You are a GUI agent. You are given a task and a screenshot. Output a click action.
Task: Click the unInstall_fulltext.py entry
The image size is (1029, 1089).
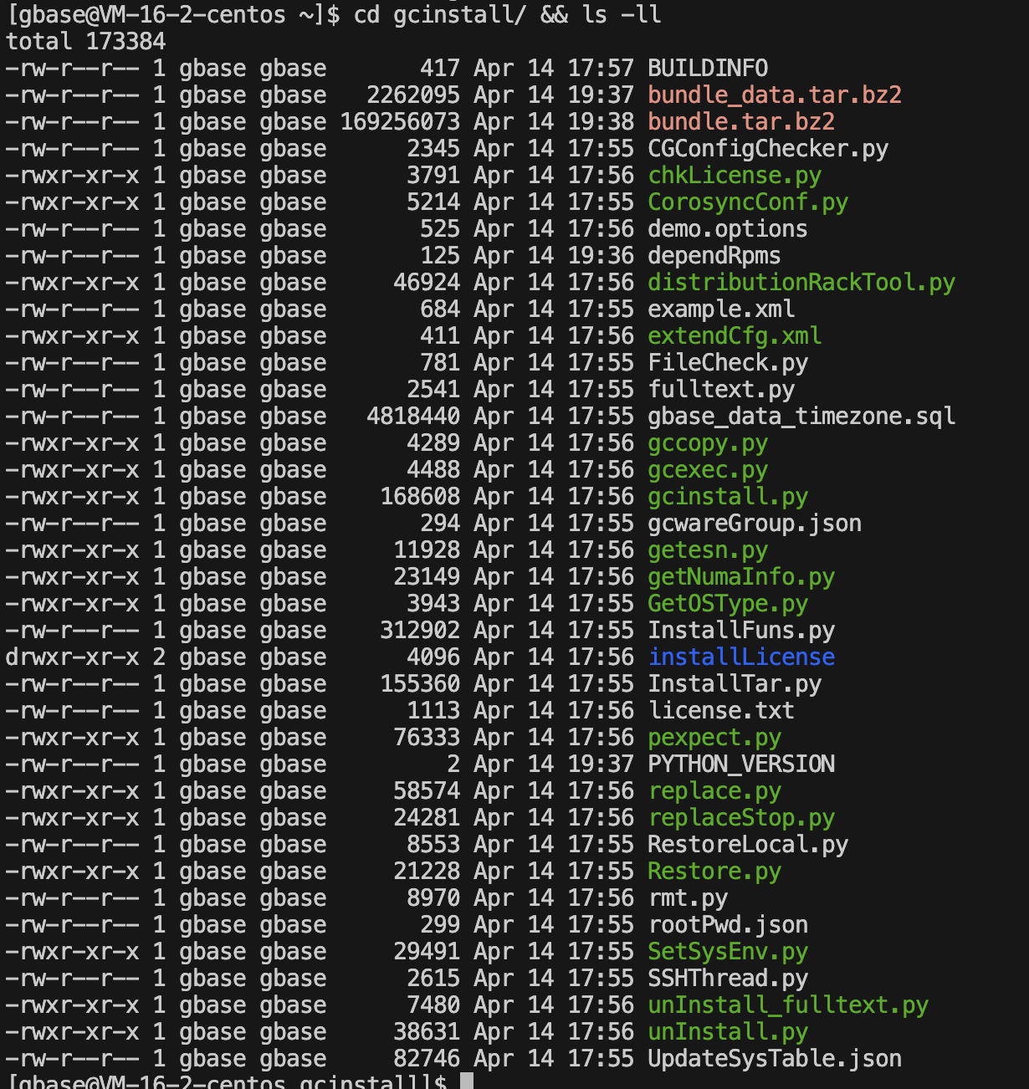click(x=788, y=1005)
